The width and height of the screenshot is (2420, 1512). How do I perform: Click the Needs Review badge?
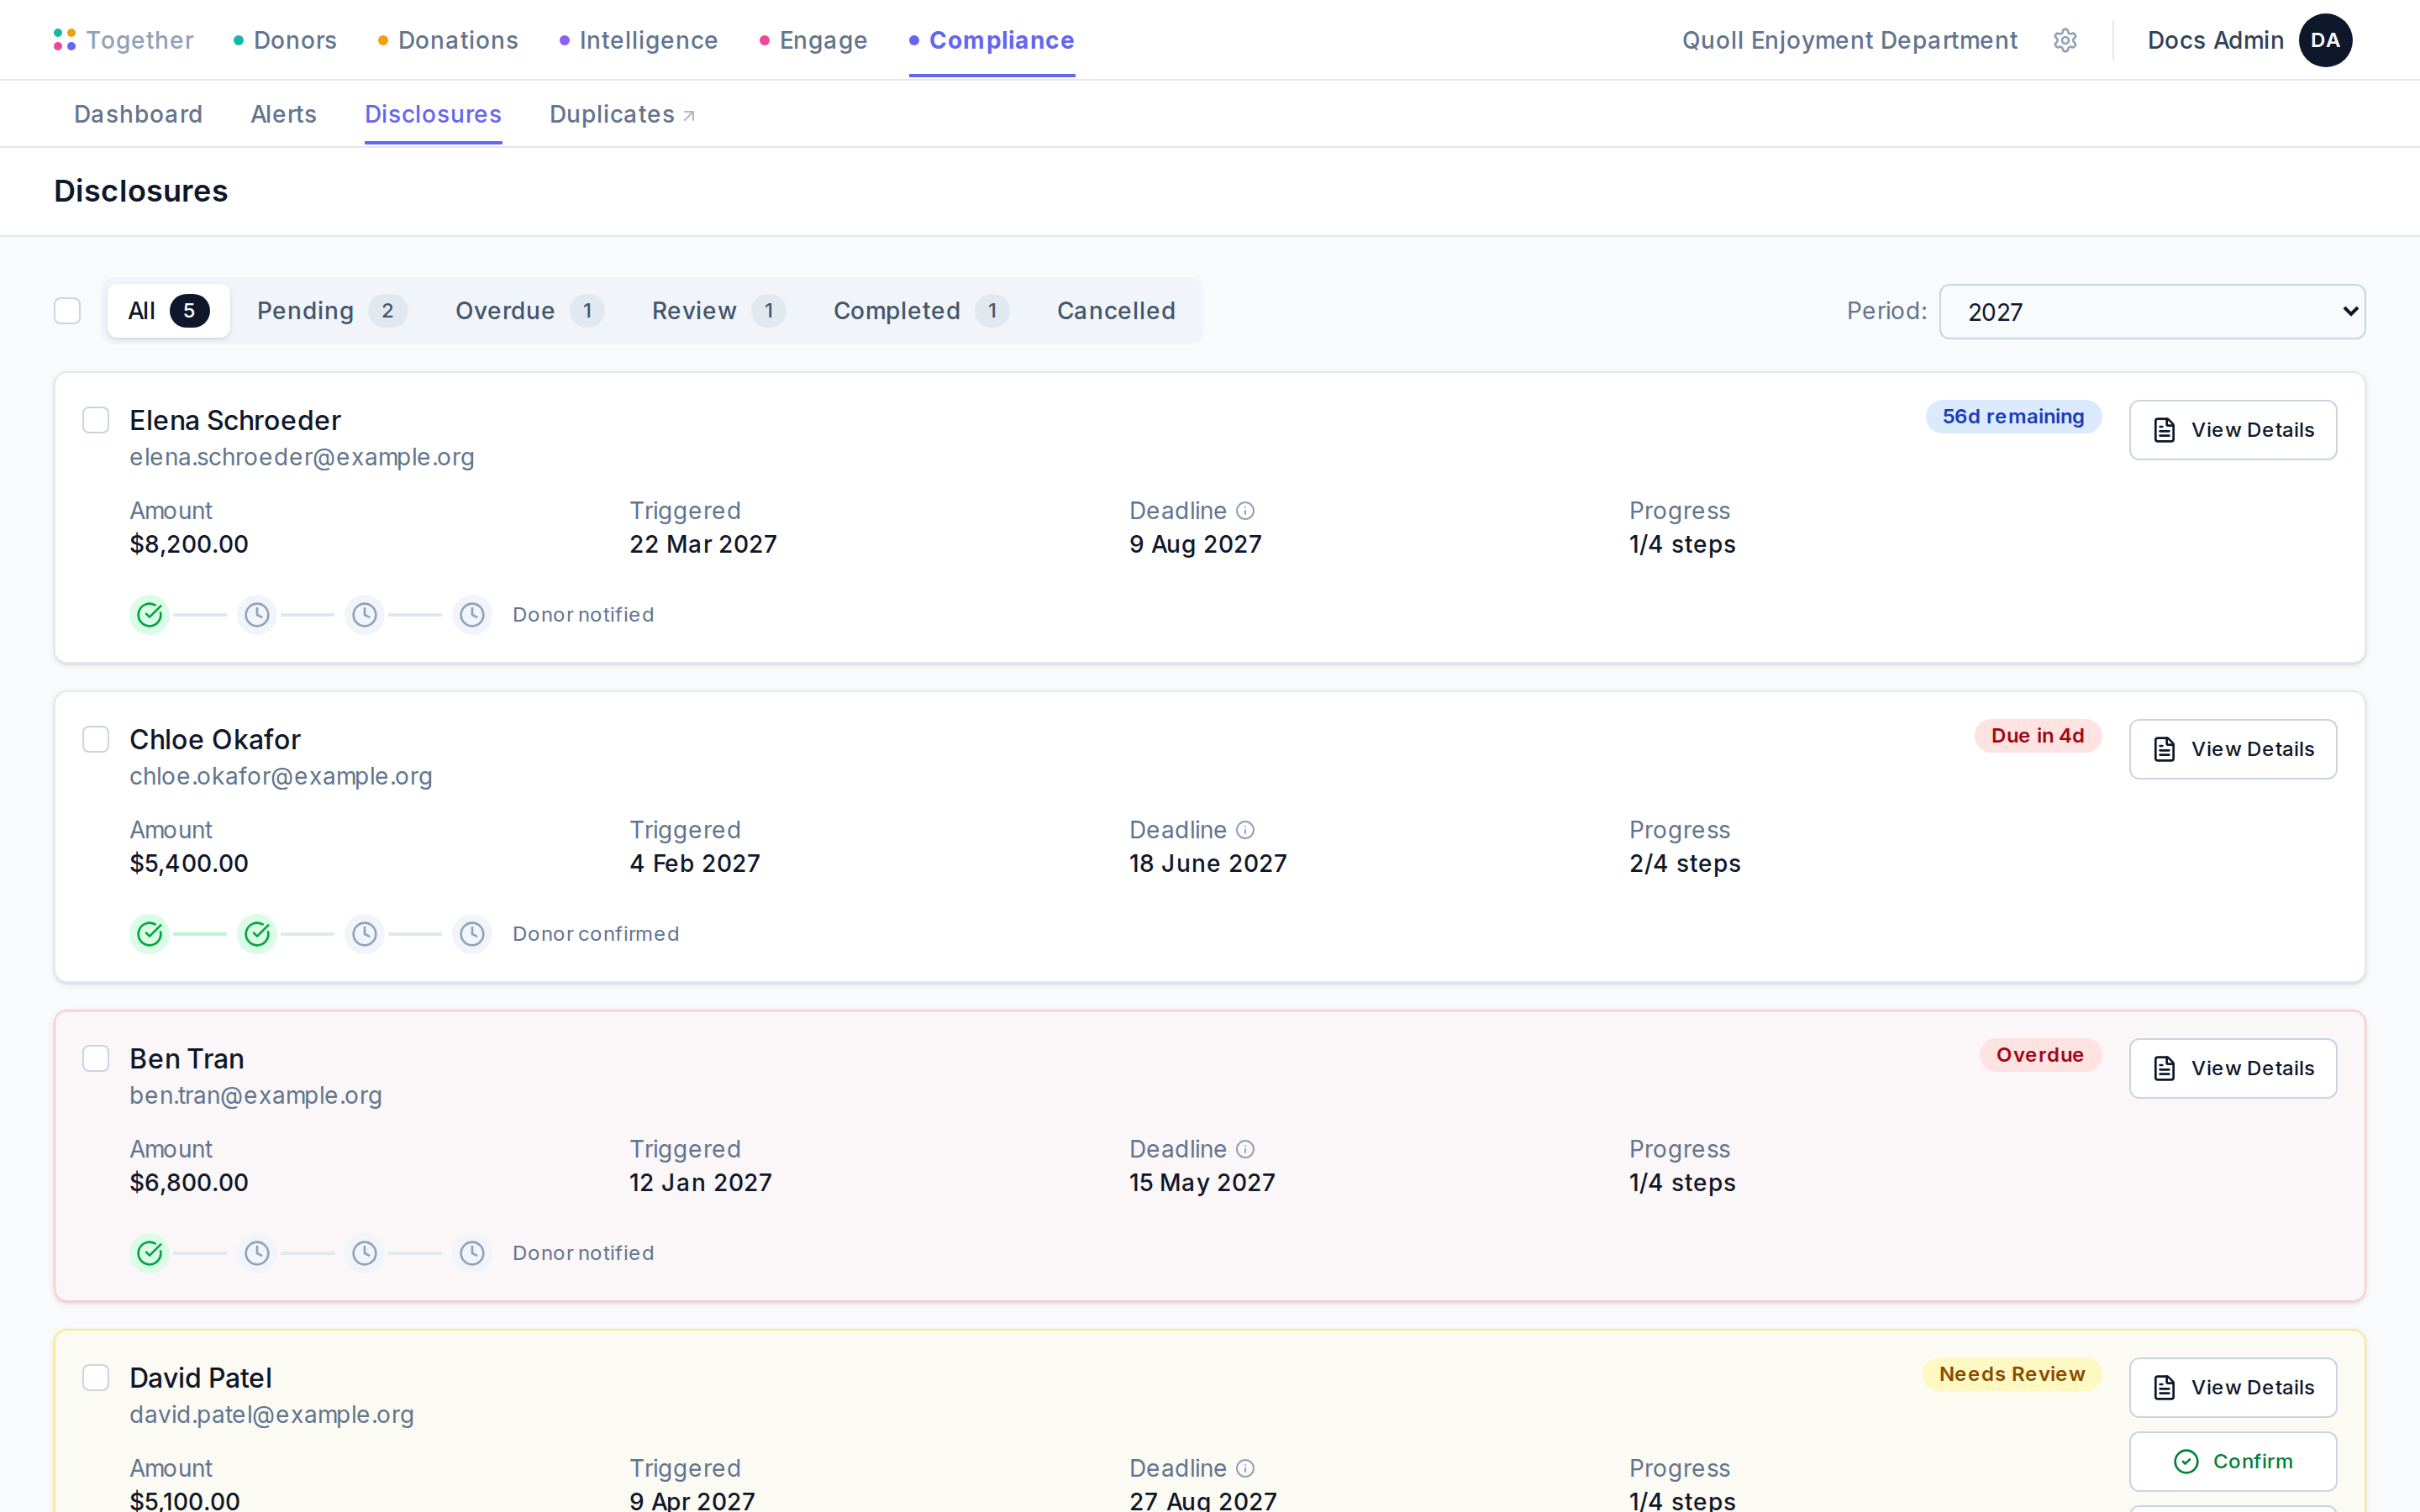[x=2011, y=1374]
